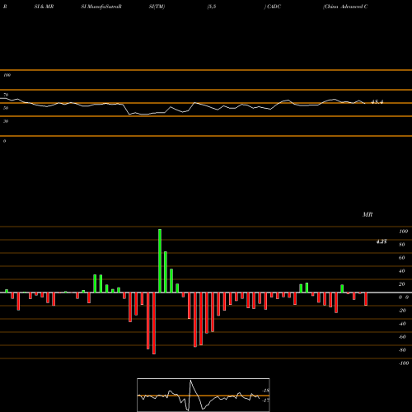Viewport: 412px width, 412px height.
Task: Click the CADC ticker text in header
Action: [274, 7]
